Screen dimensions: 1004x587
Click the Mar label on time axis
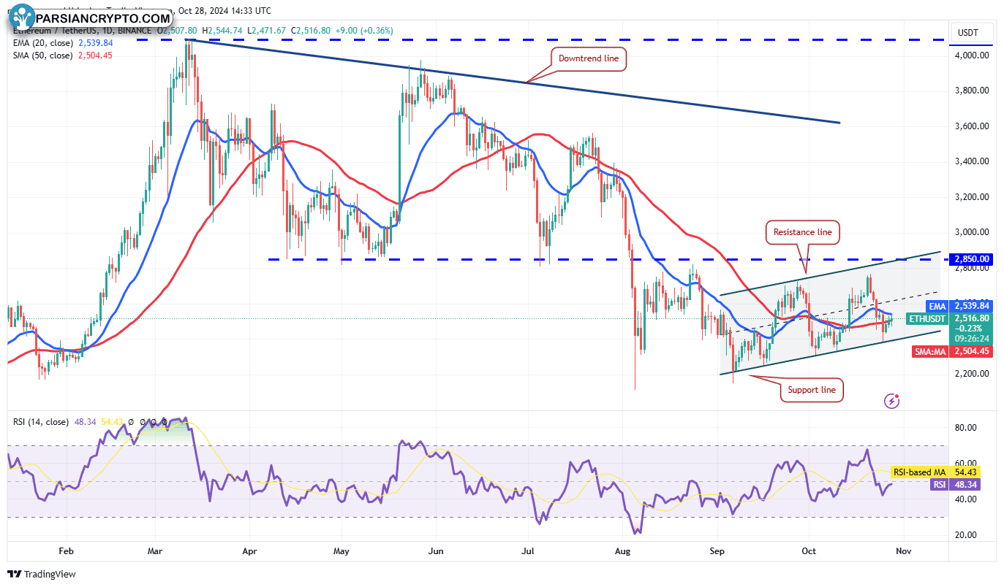[x=156, y=553]
